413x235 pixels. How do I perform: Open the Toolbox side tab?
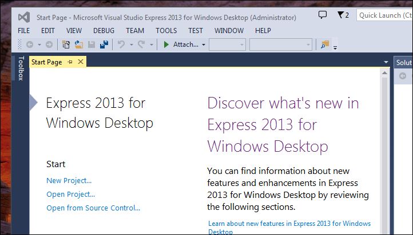click(x=21, y=68)
